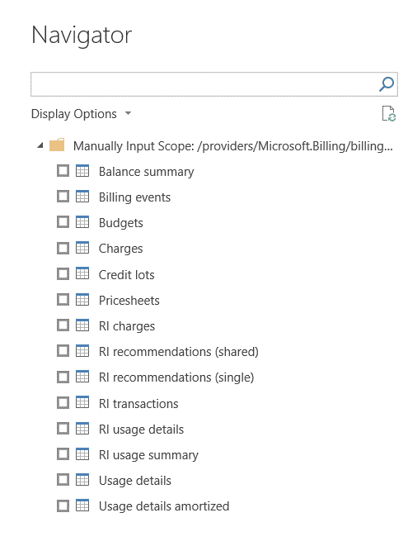Pick RI recommendations (single) entry
This screenshot has width=408, height=546.
pos(176,377)
